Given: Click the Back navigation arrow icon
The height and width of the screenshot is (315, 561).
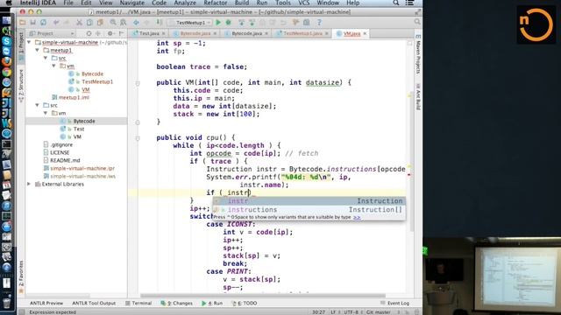Looking at the screenshot, I should [x=136, y=23].
